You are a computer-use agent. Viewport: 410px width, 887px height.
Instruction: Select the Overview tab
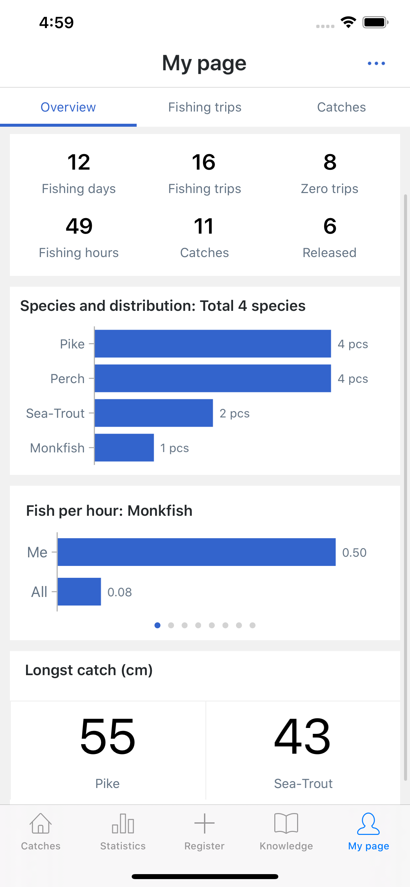click(x=68, y=107)
